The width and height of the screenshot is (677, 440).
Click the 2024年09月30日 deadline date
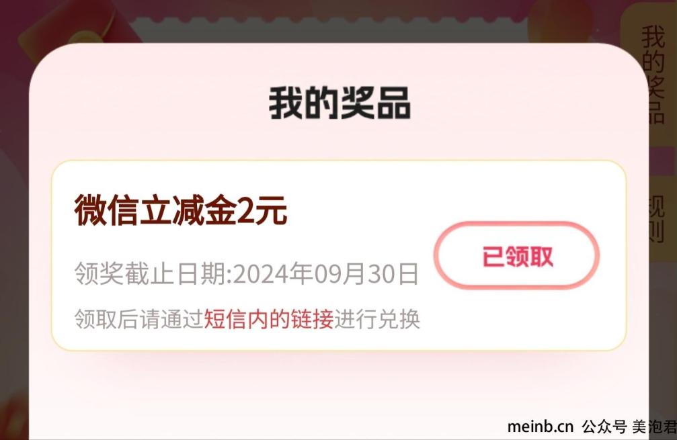click(325, 273)
